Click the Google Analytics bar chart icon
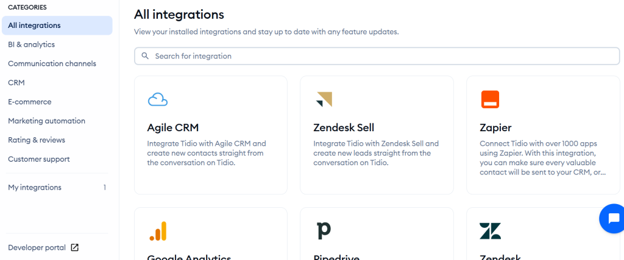This screenshot has width=624, height=260. (x=158, y=231)
